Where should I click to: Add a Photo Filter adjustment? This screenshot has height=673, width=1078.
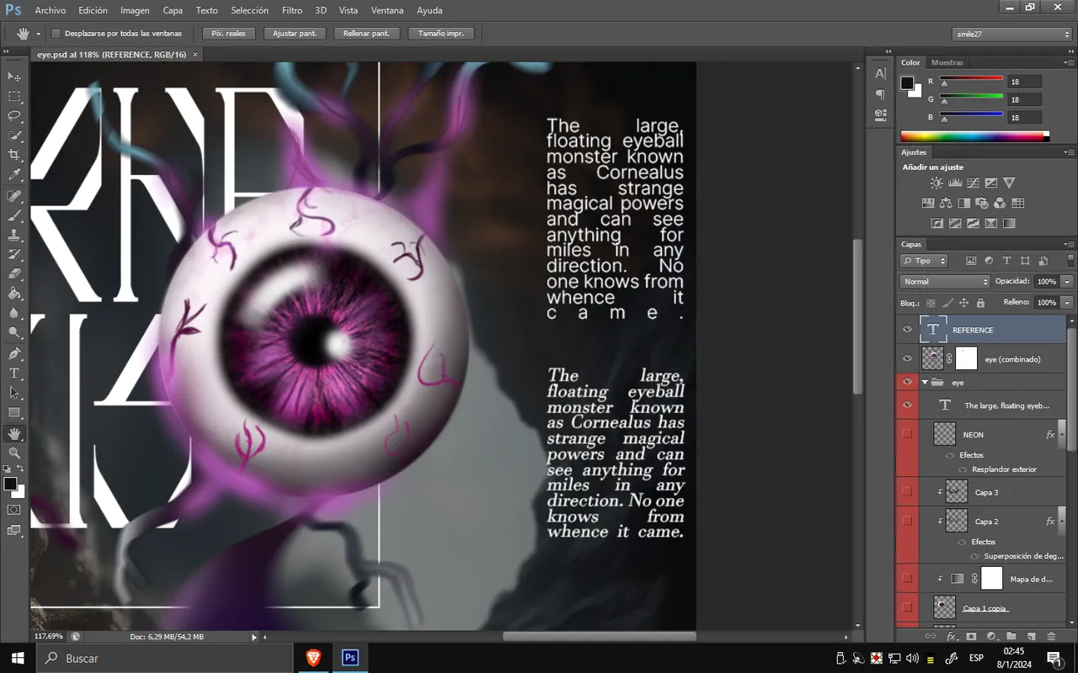pos(982,203)
